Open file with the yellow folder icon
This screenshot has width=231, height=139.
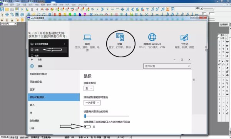click(7, 10)
